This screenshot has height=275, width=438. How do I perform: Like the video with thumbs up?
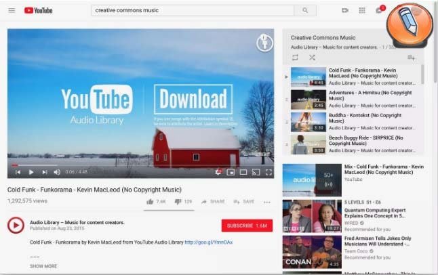[156, 202]
